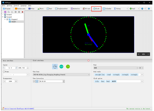154x111 pixels.
Task: Insert a Calendar area
Action: point(107,9)
